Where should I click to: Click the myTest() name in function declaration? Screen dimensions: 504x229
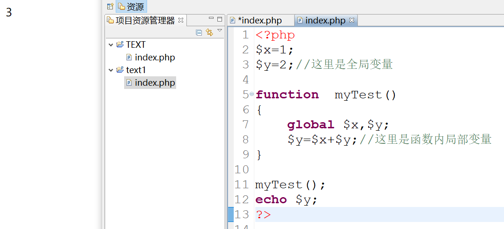click(x=366, y=95)
